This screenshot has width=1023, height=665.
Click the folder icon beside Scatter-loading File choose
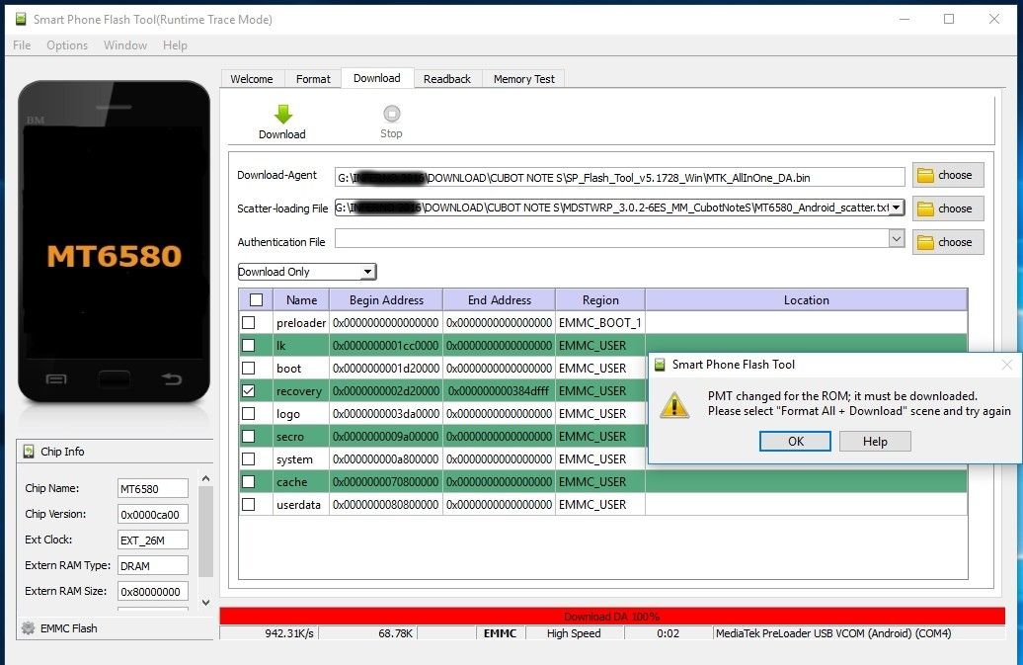[925, 208]
